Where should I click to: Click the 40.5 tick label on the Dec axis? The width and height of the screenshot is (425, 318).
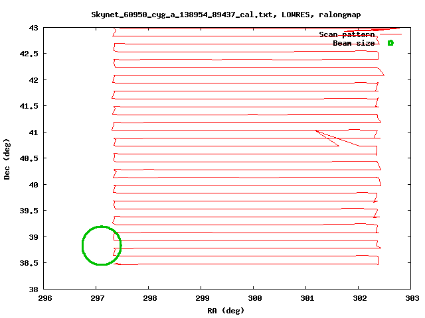tap(28, 158)
